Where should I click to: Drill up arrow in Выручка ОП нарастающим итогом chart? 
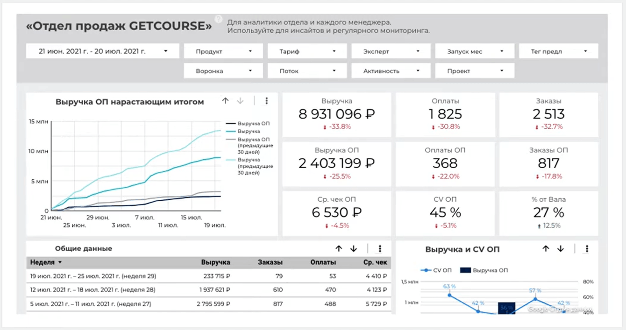225,101
